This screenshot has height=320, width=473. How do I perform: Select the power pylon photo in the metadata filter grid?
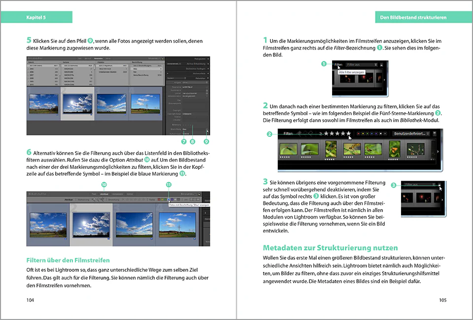click(146, 104)
